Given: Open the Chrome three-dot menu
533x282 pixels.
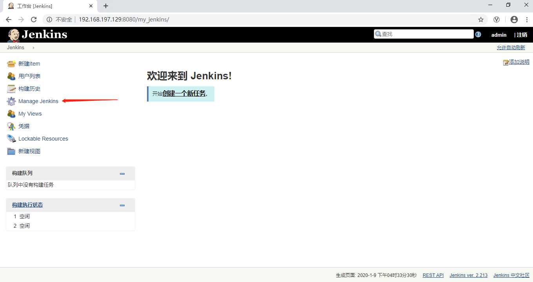Looking at the screenshot, I should pyautogui.click(x=526, y=20).
